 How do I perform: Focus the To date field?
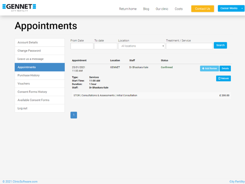[x=106, y=46]
